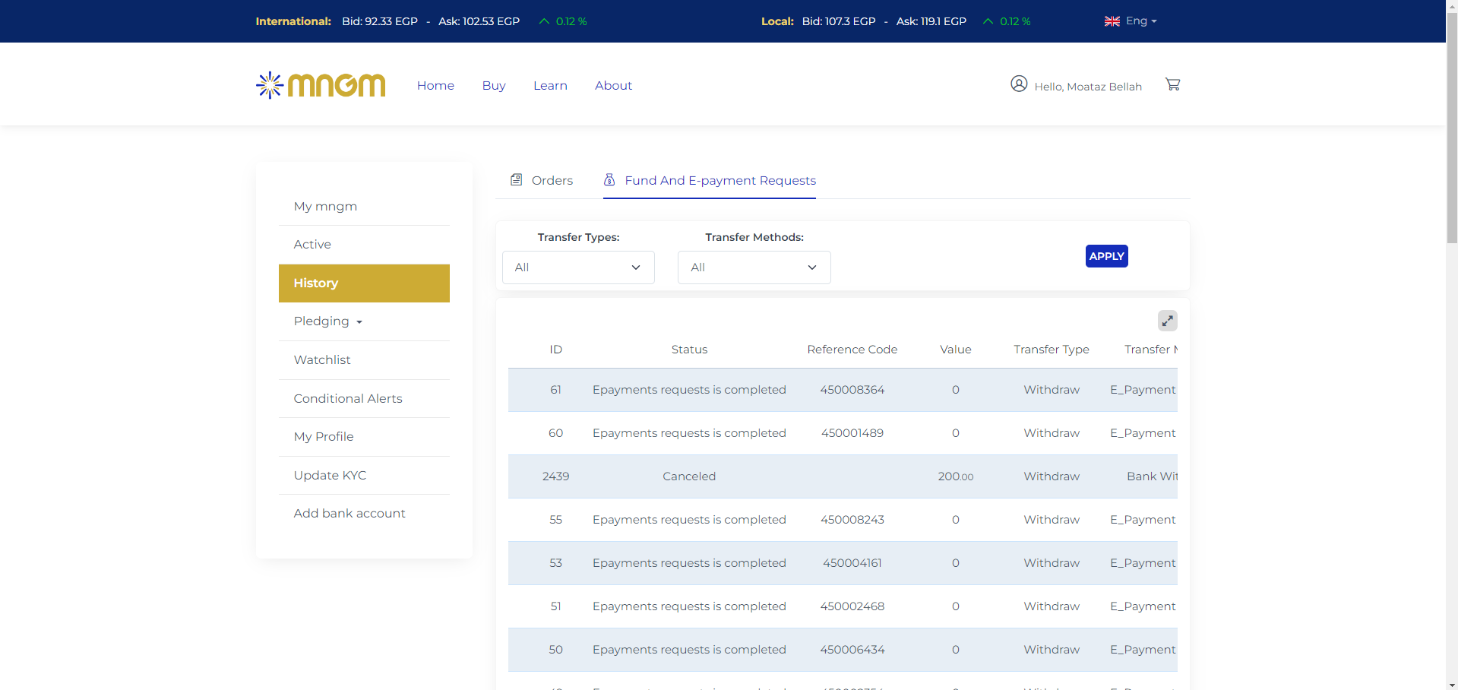This screenshot has height=690, width=1458.
Task: Click the mngm logo
Action: pos(321,85)
